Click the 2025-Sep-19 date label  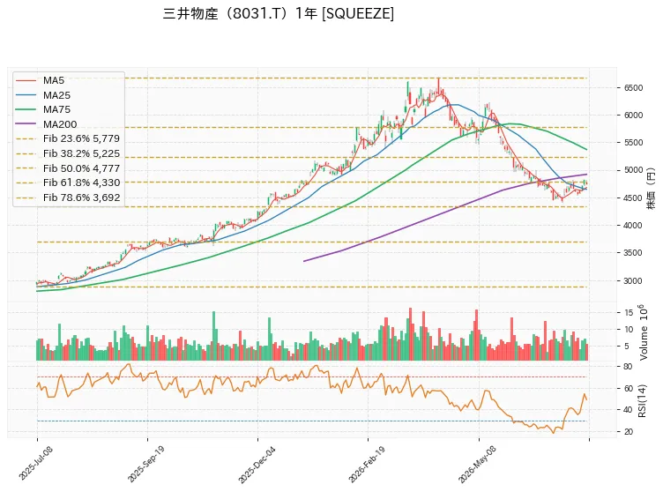tap(146, 464)
